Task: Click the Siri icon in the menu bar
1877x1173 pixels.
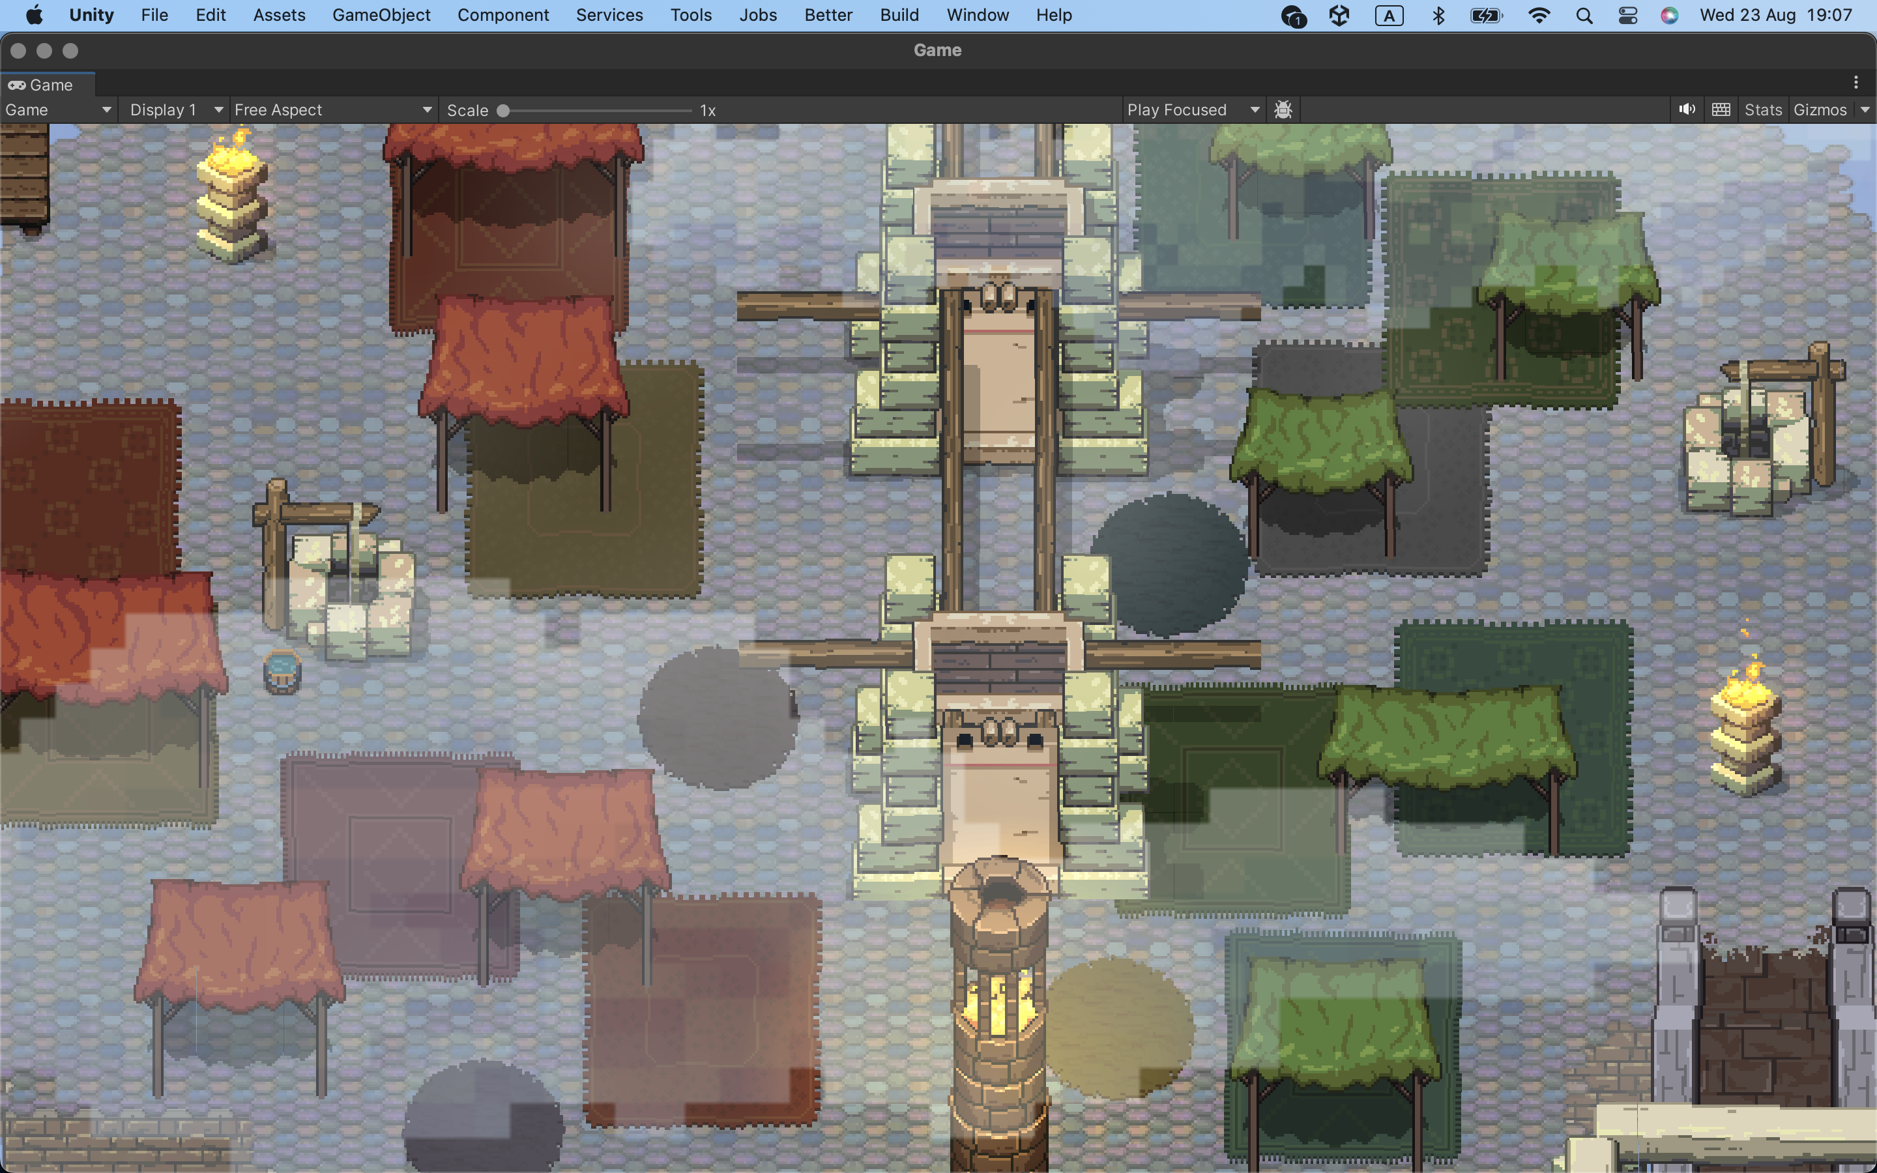Action: [x=1670, y=15]
